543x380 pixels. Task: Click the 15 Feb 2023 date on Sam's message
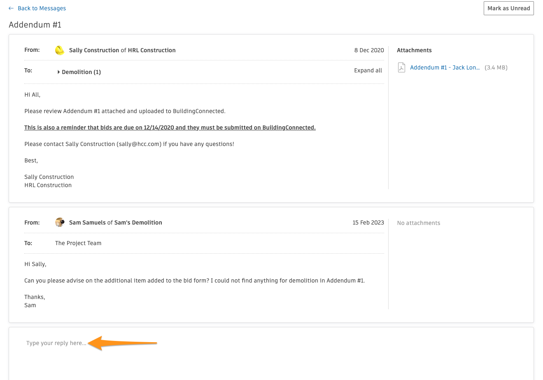click(368, 222)
